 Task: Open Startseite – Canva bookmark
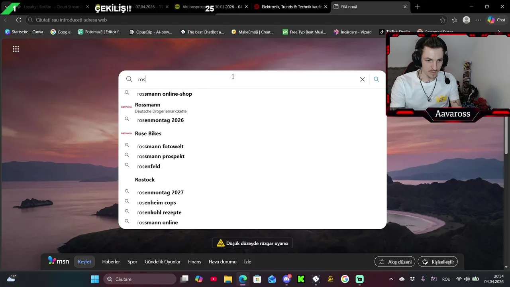24,32
